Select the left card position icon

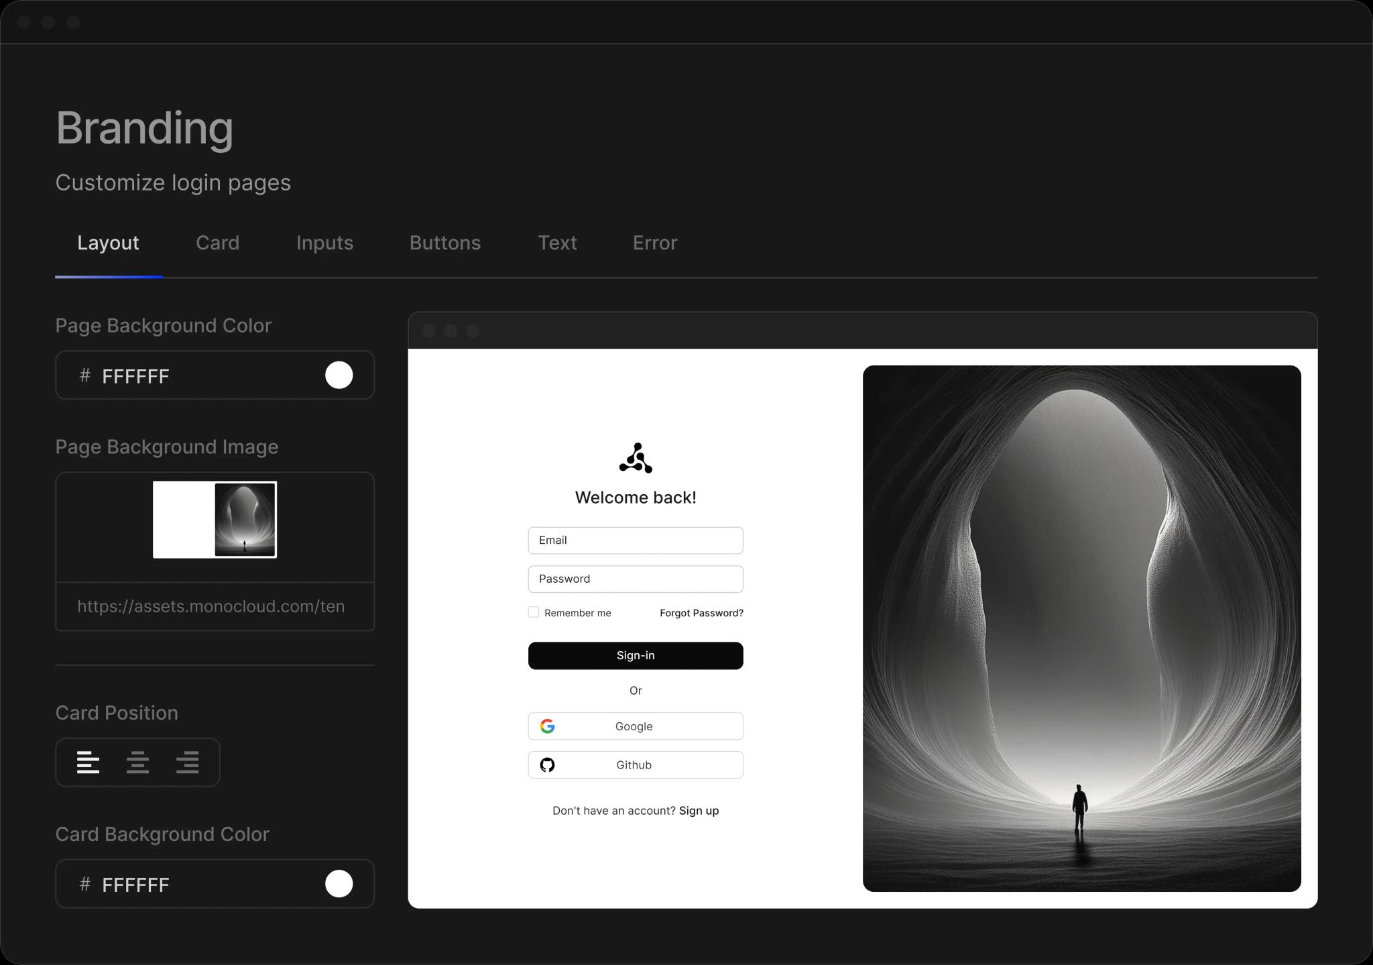coord(88,762)
